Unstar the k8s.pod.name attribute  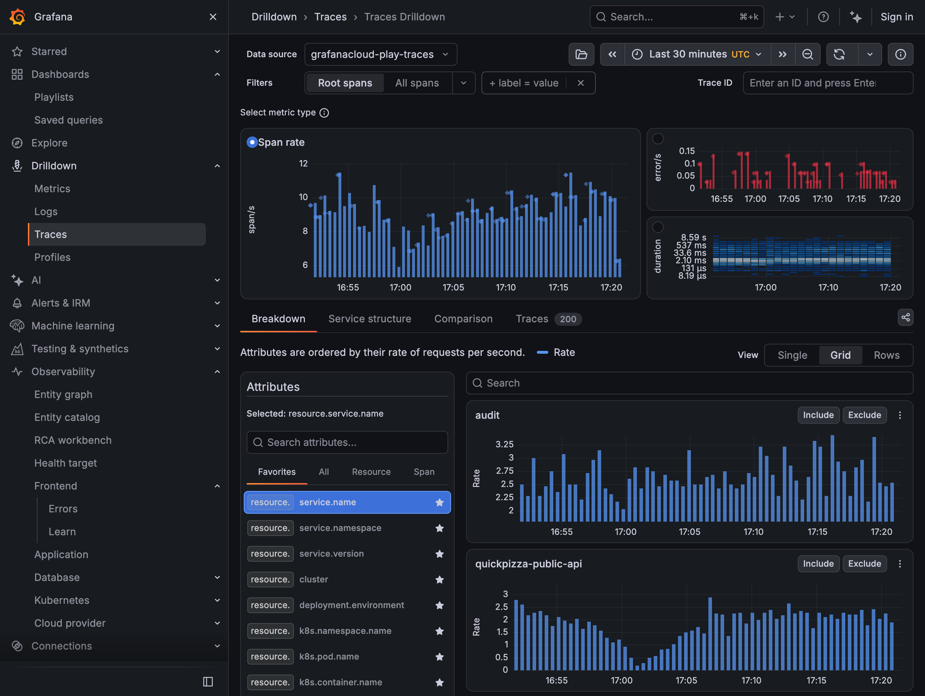click(x=440, y=657)
